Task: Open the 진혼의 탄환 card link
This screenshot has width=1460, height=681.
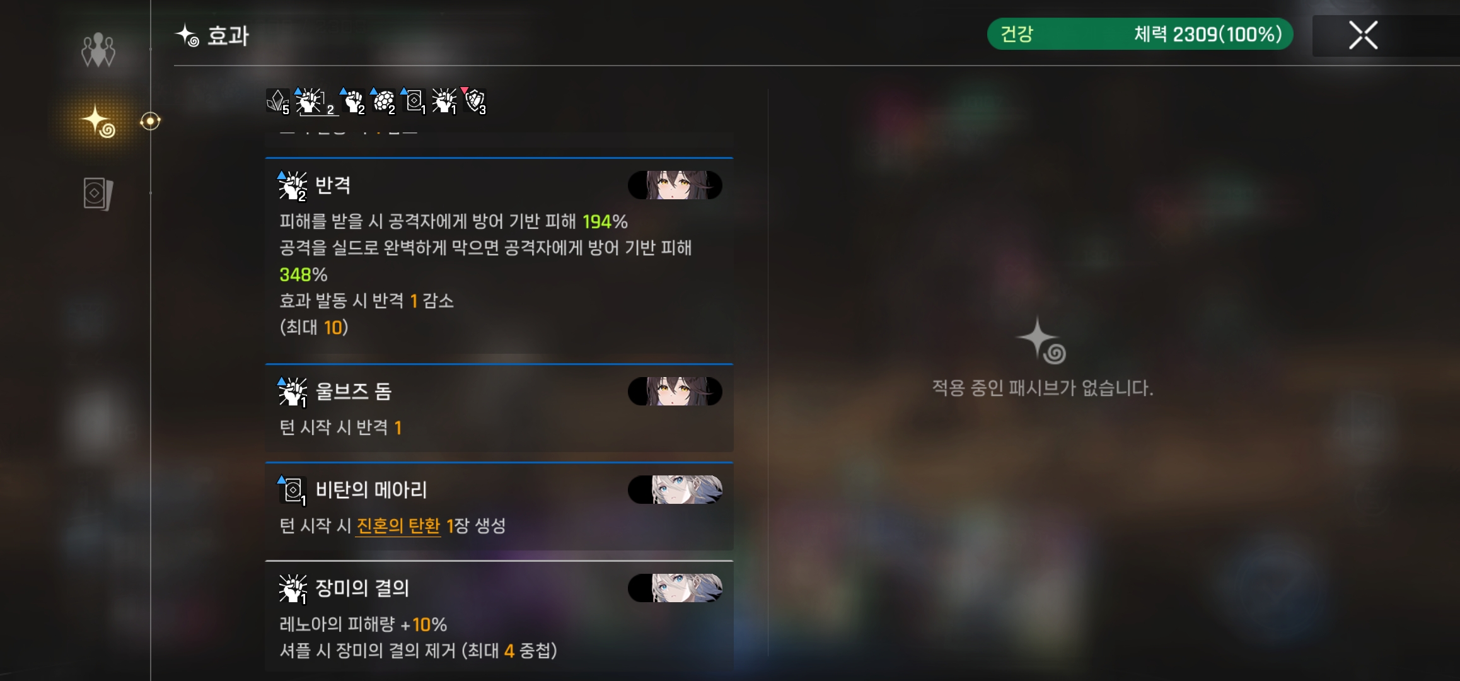Action: click(398, 526)
